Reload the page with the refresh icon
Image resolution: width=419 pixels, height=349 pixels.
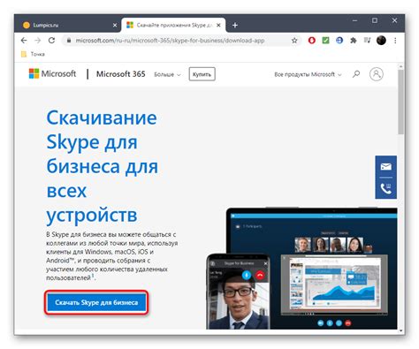pos(52,41)
